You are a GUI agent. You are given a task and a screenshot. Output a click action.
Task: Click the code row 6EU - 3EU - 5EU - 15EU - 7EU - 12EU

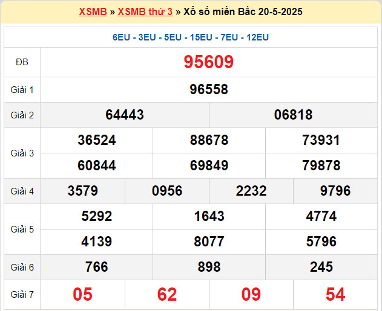point(191,37)
